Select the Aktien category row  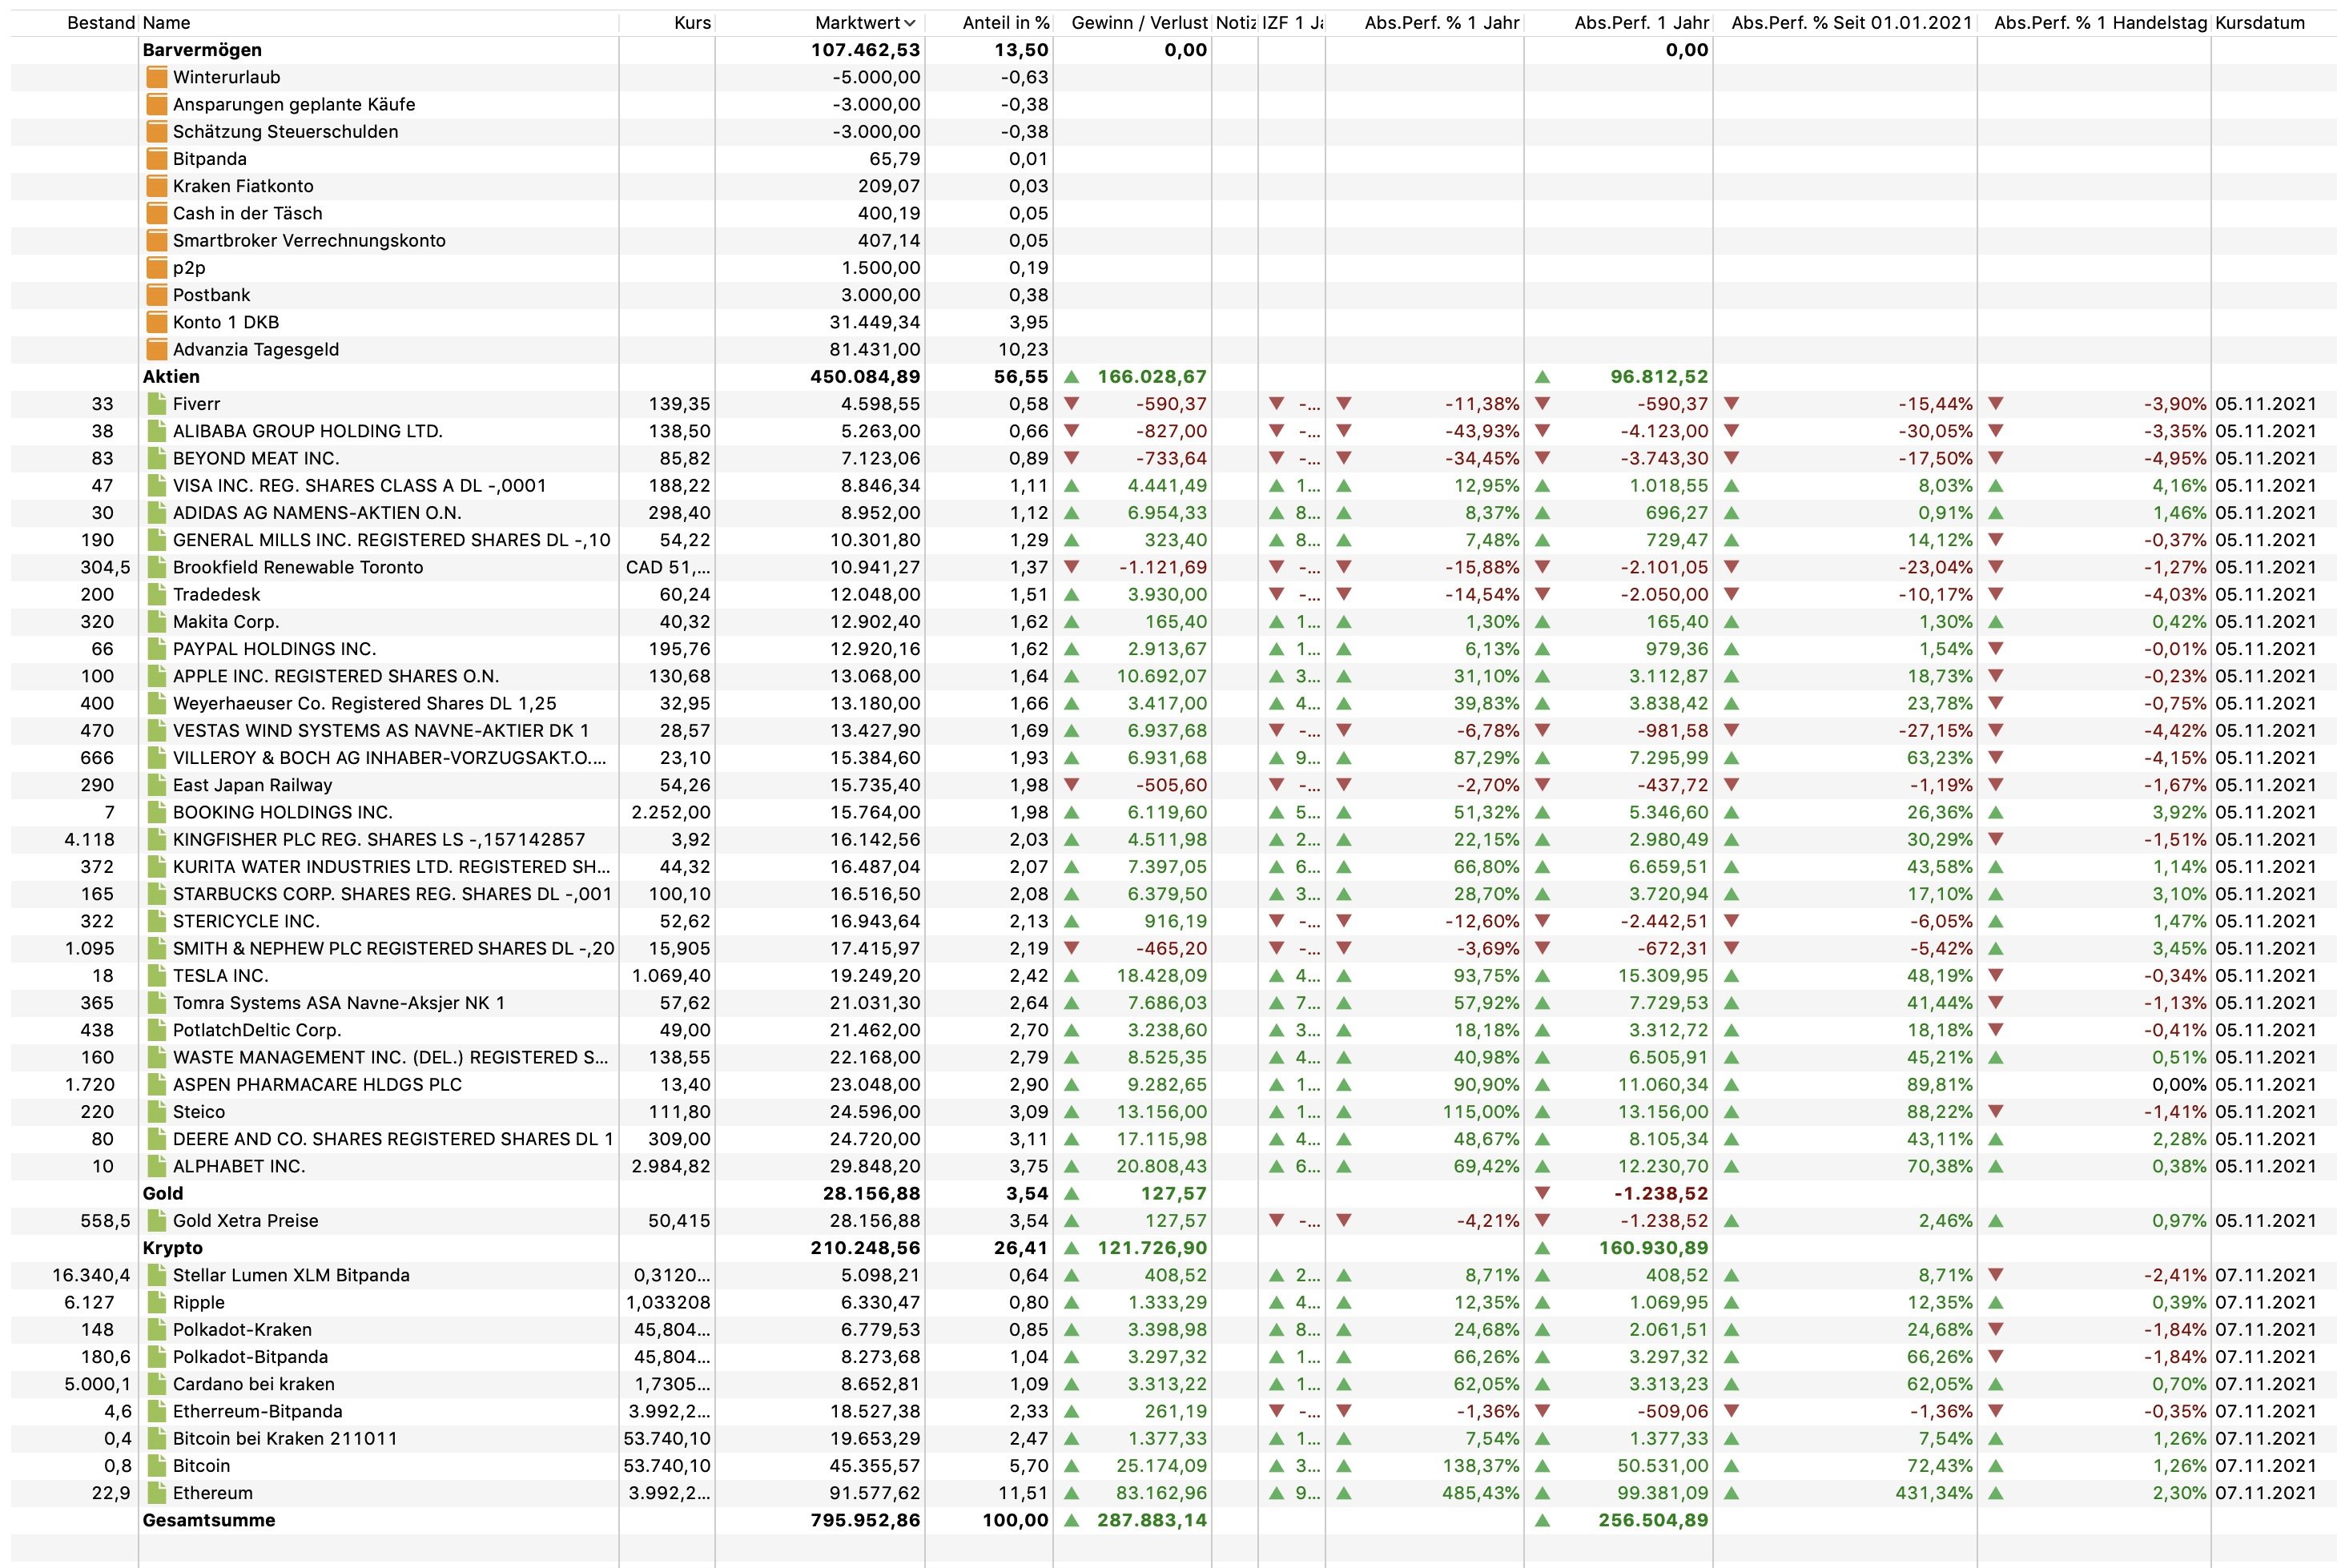(171, 377)
